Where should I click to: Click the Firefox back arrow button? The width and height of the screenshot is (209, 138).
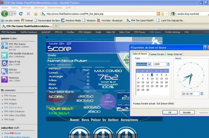coord(5,13)
